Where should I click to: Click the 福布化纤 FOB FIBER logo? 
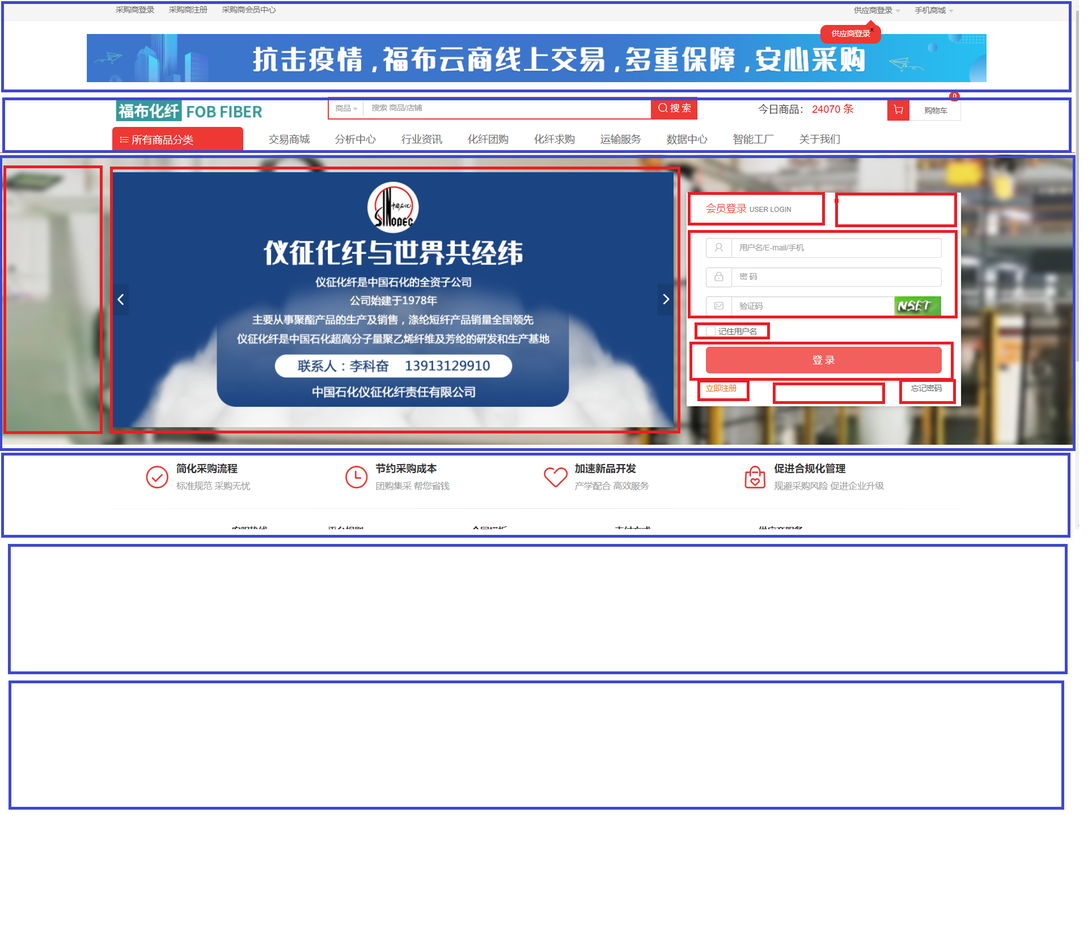click(x=189, y=111)
